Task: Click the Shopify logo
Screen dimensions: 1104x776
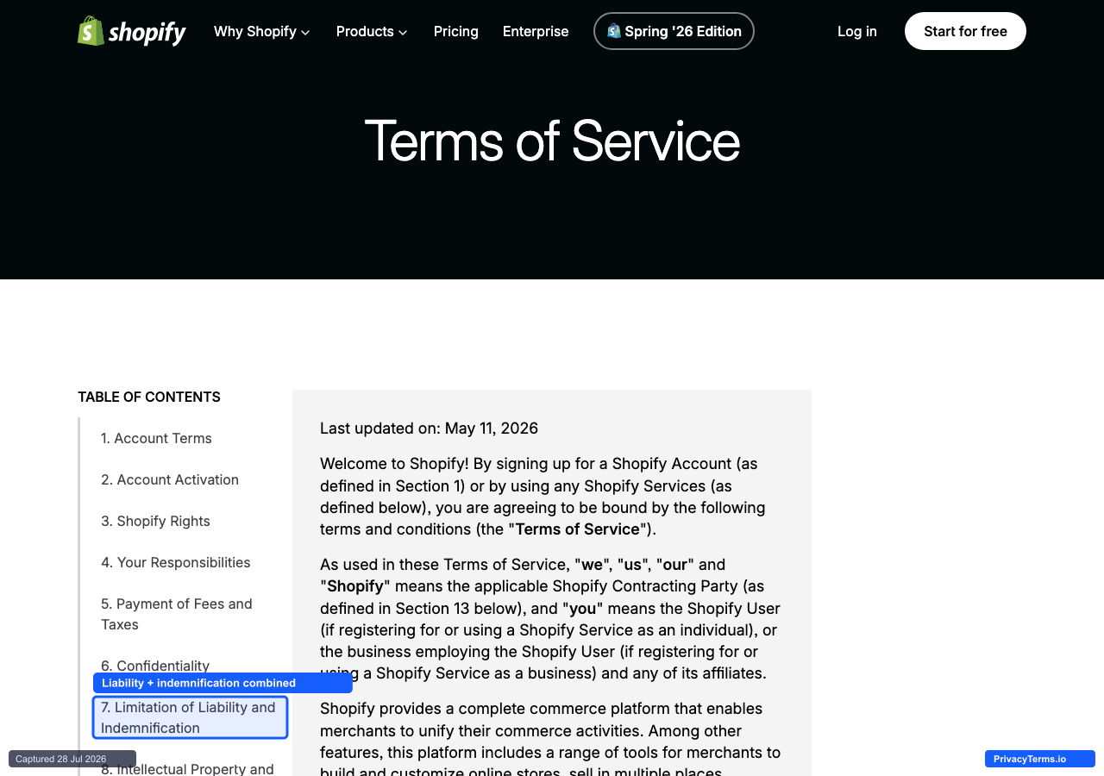Action: coord(132,31)
